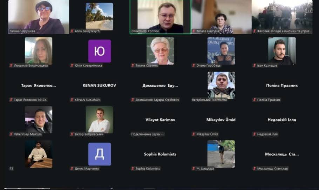Select the beach palm-tree profile picture
This screenshot has height=190, width=319.
coord(100,16)
